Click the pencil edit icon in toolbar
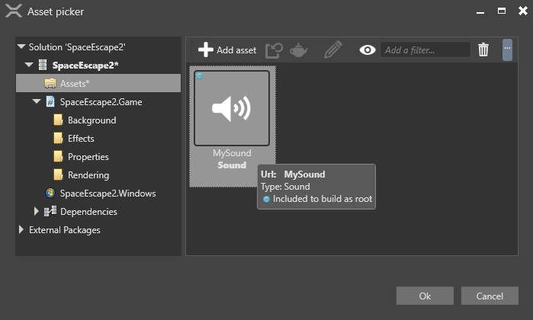The height and width of the screenshot is (320, 533). (333, 50)
